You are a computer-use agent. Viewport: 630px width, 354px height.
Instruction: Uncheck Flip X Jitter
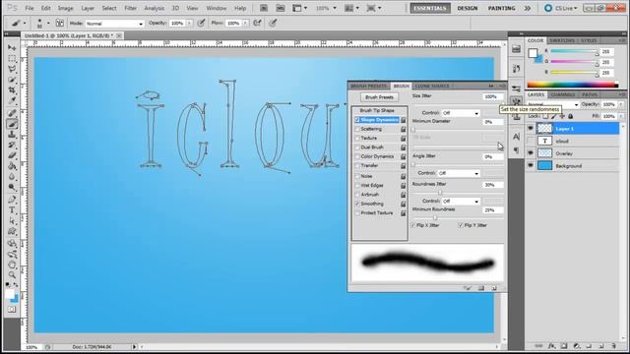point(413,225)
